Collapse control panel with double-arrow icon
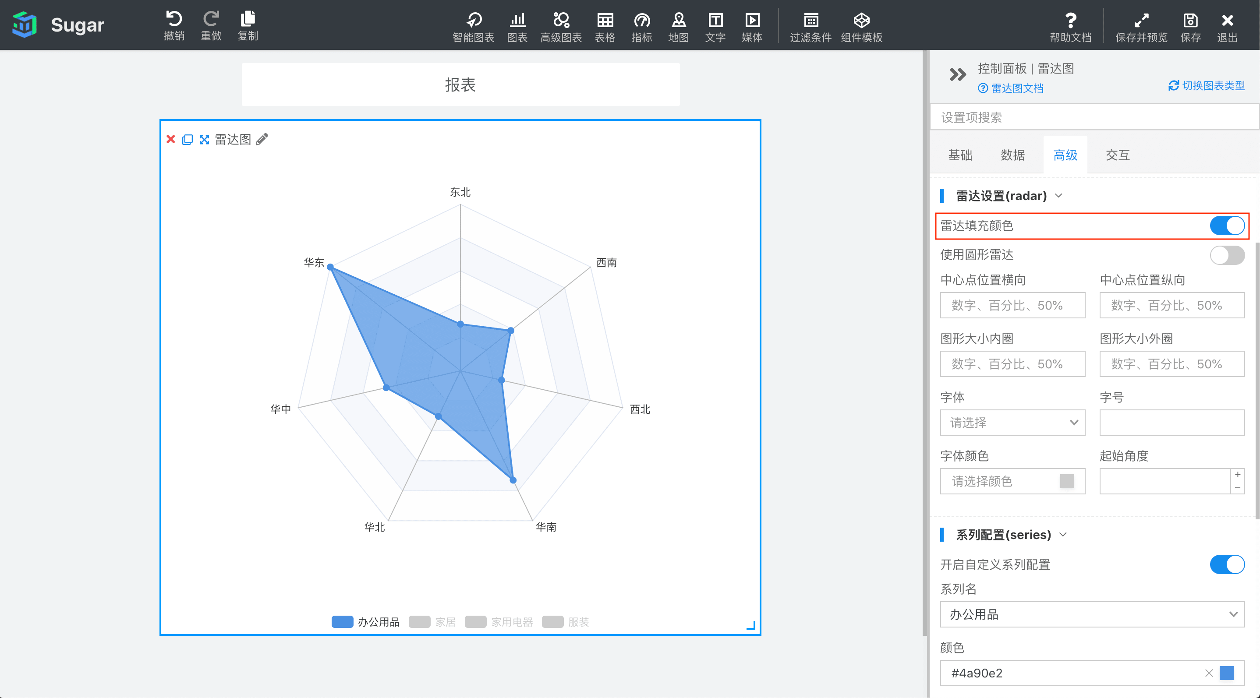Screen dimensions: 1260x698 [x=957, y=74]
